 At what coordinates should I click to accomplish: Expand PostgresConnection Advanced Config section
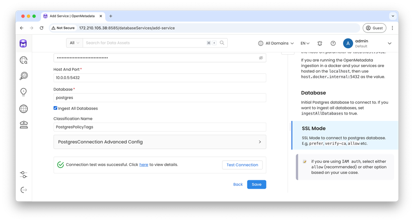pos(160,142)
